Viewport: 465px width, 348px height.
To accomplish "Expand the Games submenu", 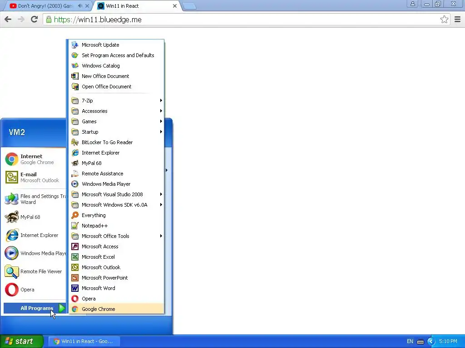I will point(116,121).
